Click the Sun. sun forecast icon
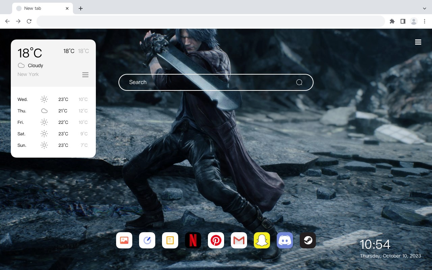 44,145
